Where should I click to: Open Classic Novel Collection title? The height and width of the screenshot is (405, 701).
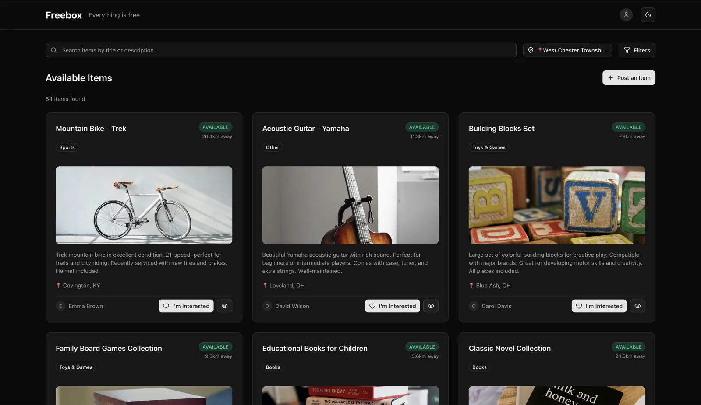(510, 349)
